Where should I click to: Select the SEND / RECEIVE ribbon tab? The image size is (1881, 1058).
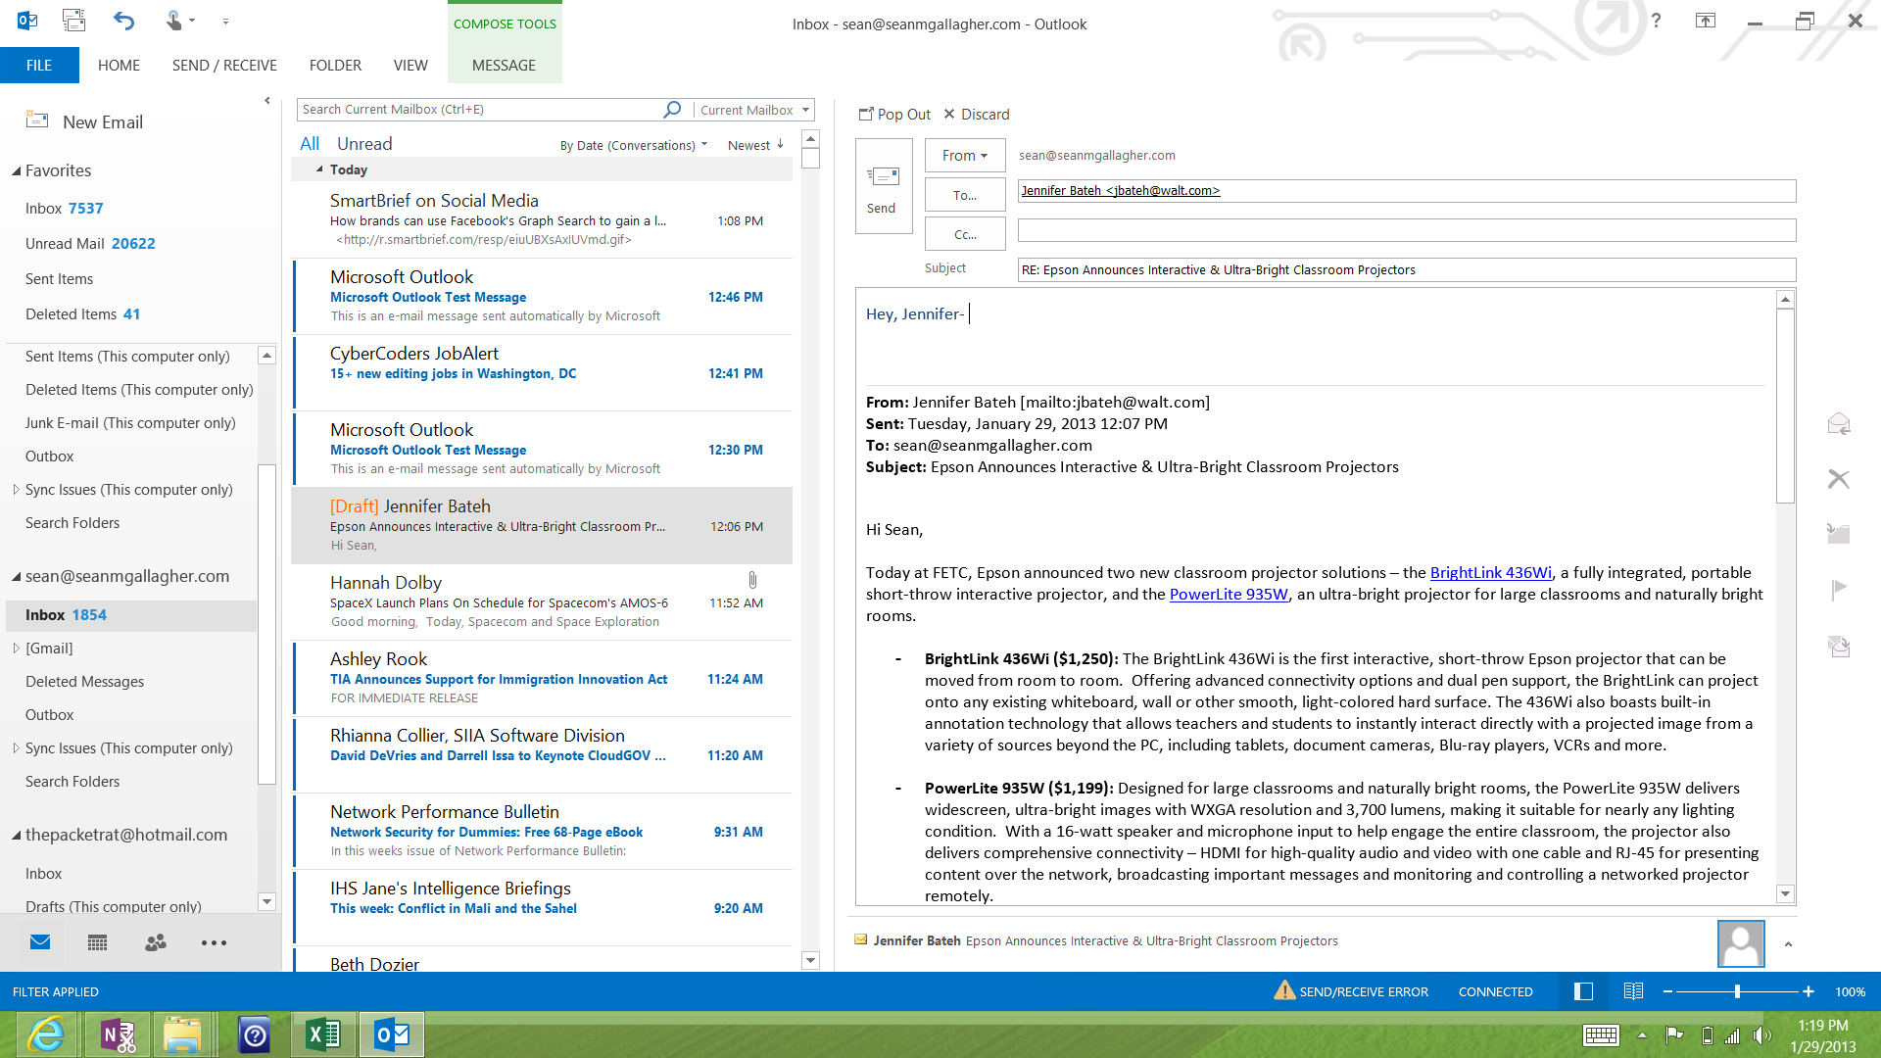pos(222,64)
